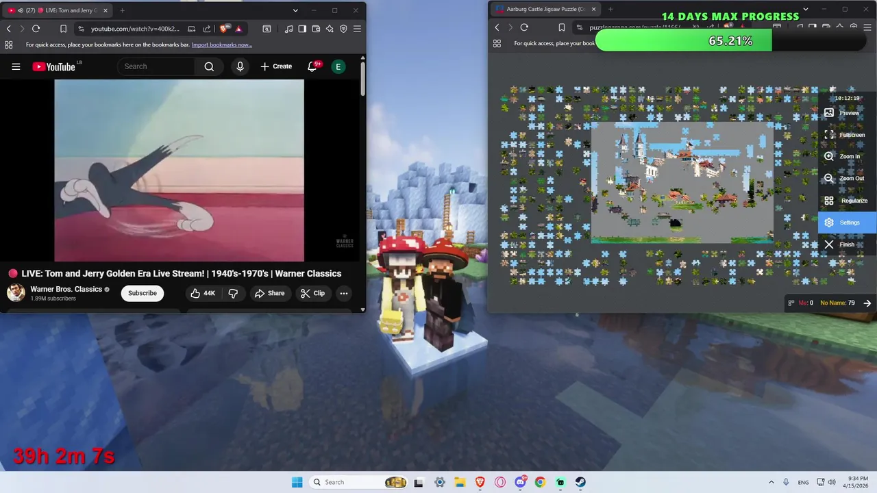877x493 pixels.
Task: Open Brave Rewards triangle icon
Action: [x=238, y=29]
